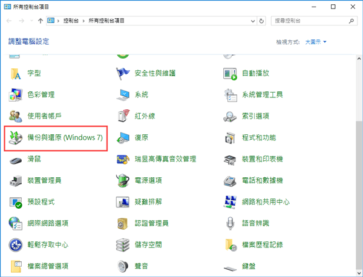Open the 安全性與維護 flag icon
The image size is (363, 277).
pos(123,74)
